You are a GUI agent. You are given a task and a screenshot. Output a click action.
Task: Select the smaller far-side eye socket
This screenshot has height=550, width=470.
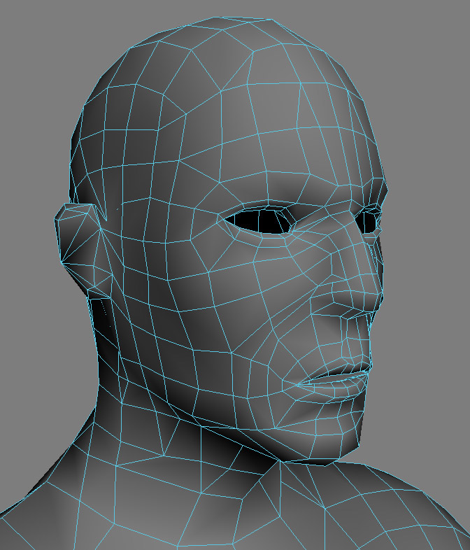point(368,221)
